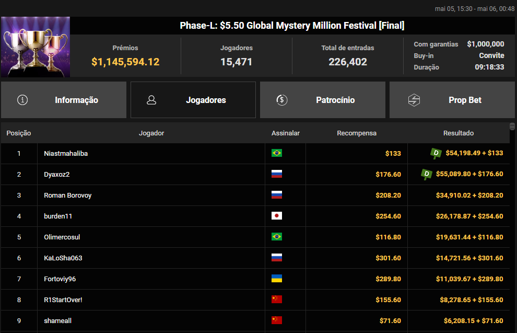Click China flag in R1StartOver! row
The image size is (517, 333).
[x=277, y=300]
